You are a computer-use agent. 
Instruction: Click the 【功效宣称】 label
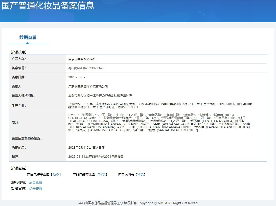click(18, 189)
